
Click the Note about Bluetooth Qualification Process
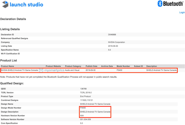[59, 77]
